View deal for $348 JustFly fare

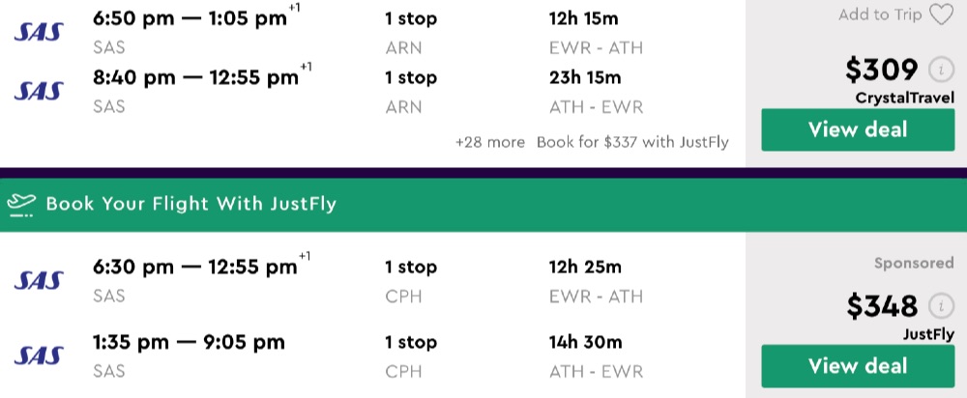(858, 366)
